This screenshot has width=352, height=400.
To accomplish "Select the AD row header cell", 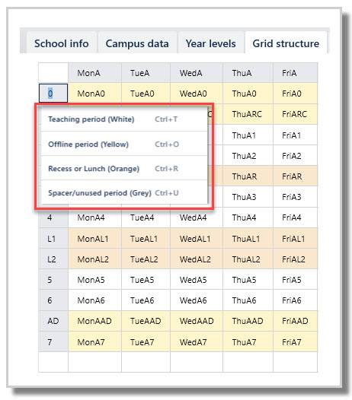I will pyautogui.click(x=53, y=321).
